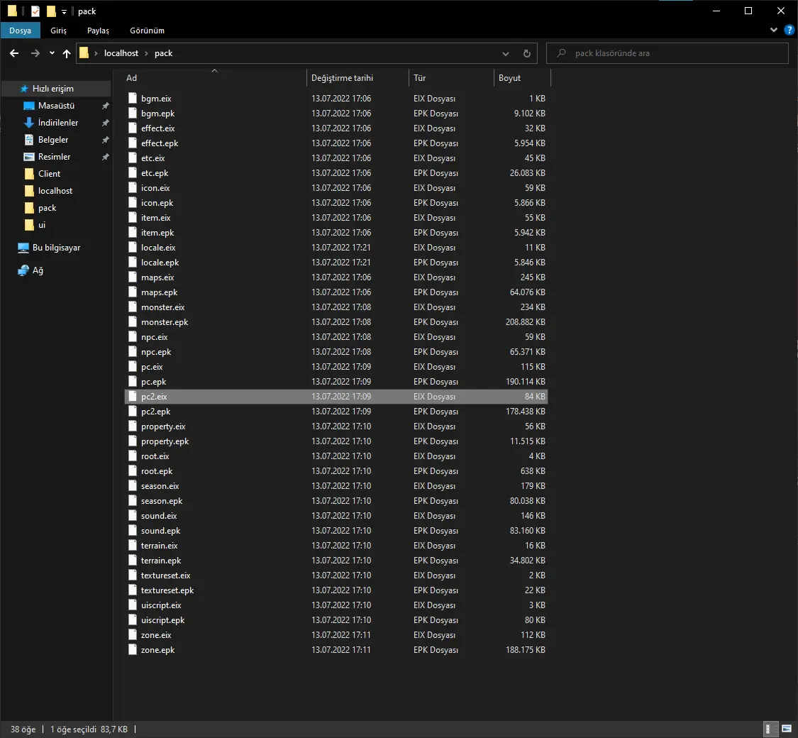Open the Dosya menu
798x738 pixels.
[20, 31]
